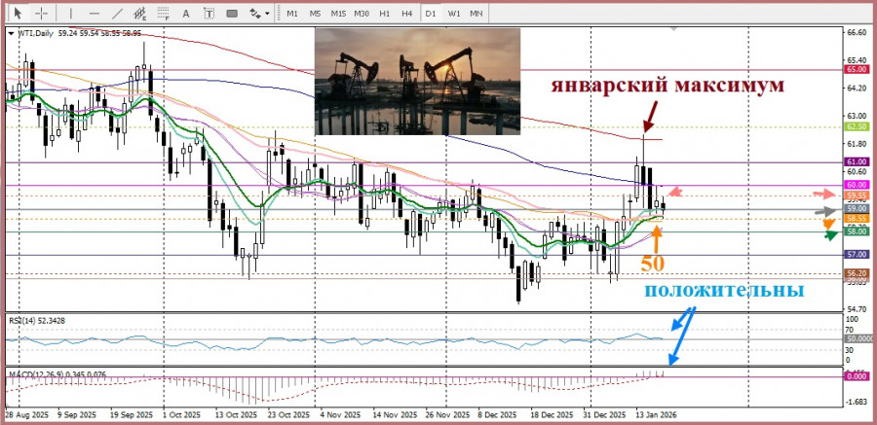
Task: Click the 59.00 price level tag
Action: click(x=857, y=209)
